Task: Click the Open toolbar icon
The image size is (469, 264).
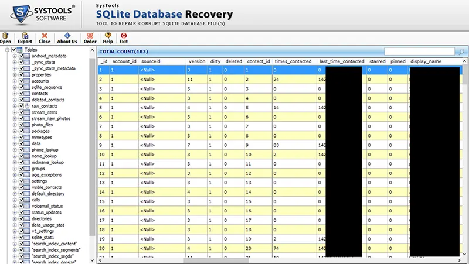Action: tap(5, 36)
